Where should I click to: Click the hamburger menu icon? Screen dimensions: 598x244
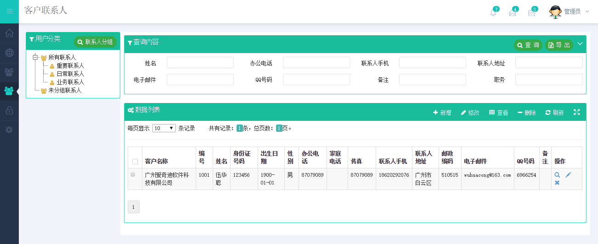(x=9, y=11)
